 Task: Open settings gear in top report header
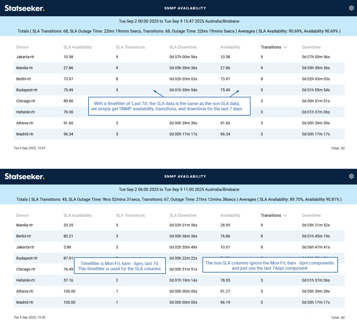pos(351,8)
